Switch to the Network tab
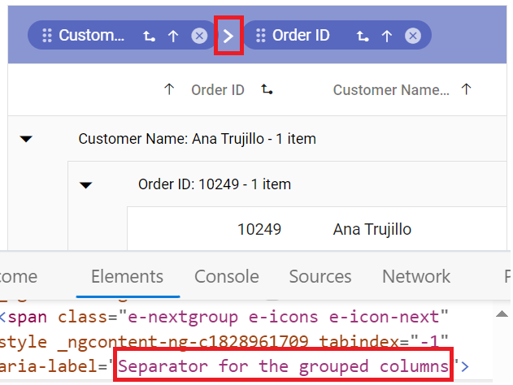This screenshot has width=513, height=385. tap(416, 276)
